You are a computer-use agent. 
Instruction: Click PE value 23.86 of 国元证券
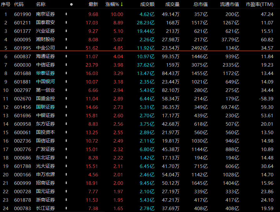pyautogui.click(x=267, y=191)
